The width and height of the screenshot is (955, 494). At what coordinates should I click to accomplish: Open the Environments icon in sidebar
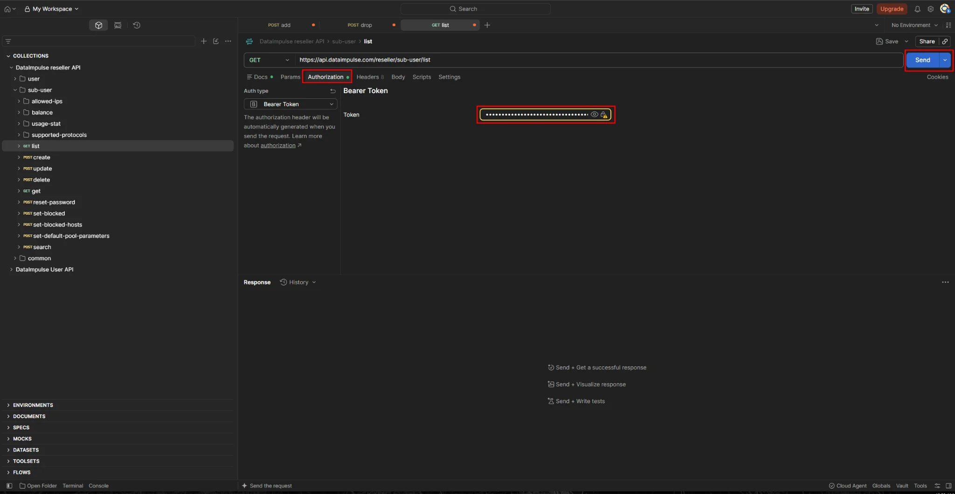coord(118,25)
